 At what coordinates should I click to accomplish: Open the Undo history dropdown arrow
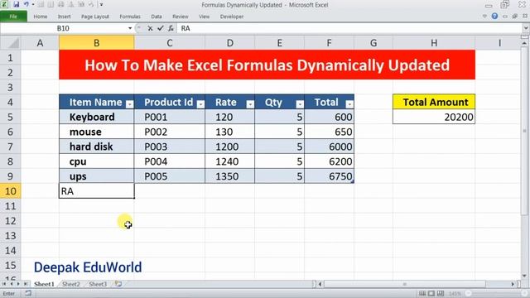tap(33, 4)
